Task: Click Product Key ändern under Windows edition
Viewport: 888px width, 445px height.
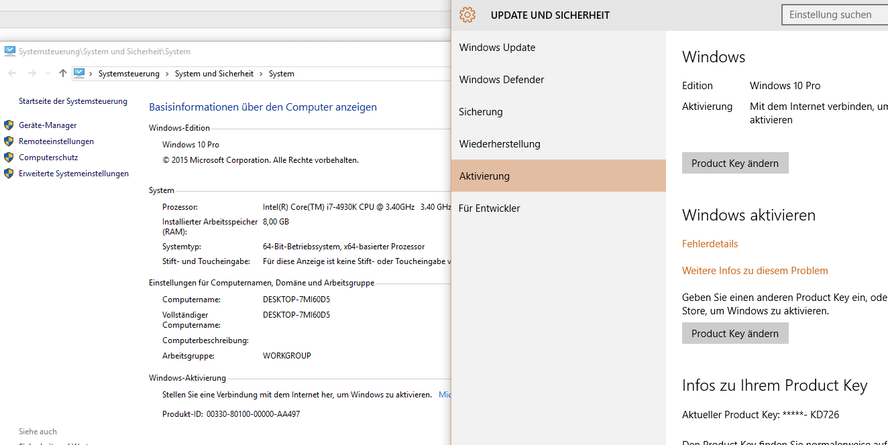Action: [x=735, y=163]
